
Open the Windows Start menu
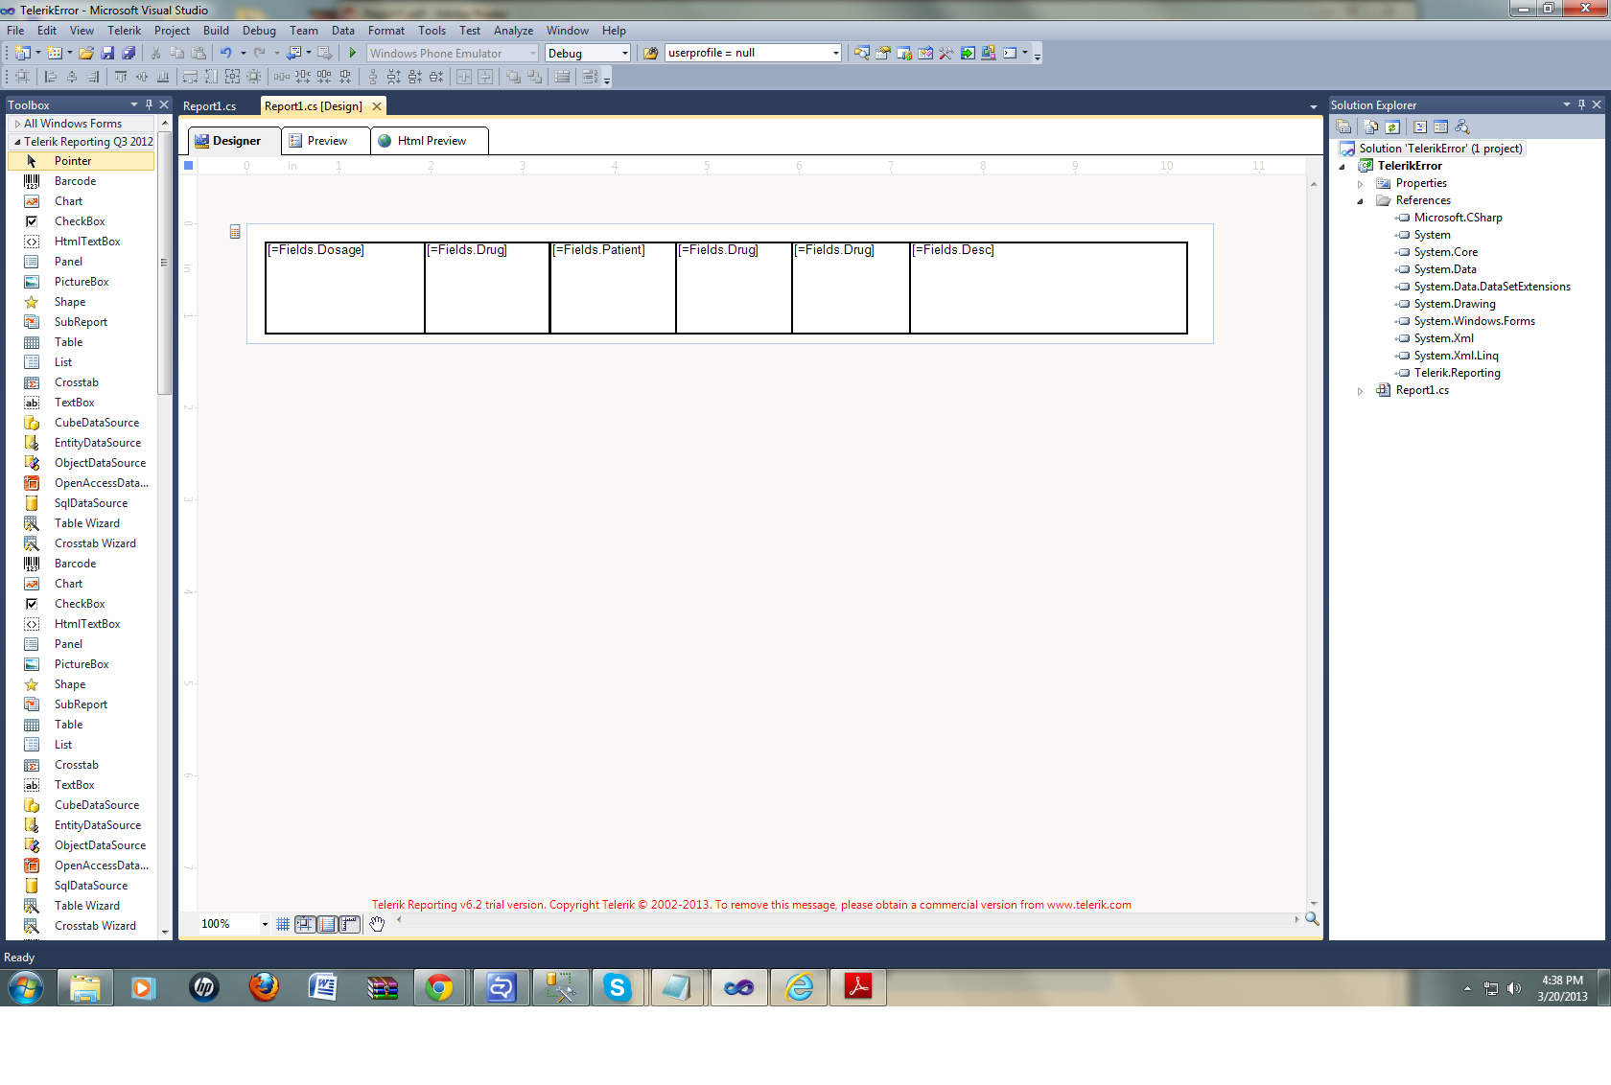pos(25,987)
